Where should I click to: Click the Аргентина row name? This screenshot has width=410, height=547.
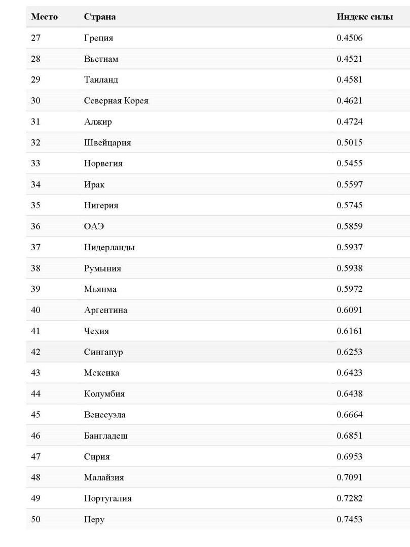105,310
